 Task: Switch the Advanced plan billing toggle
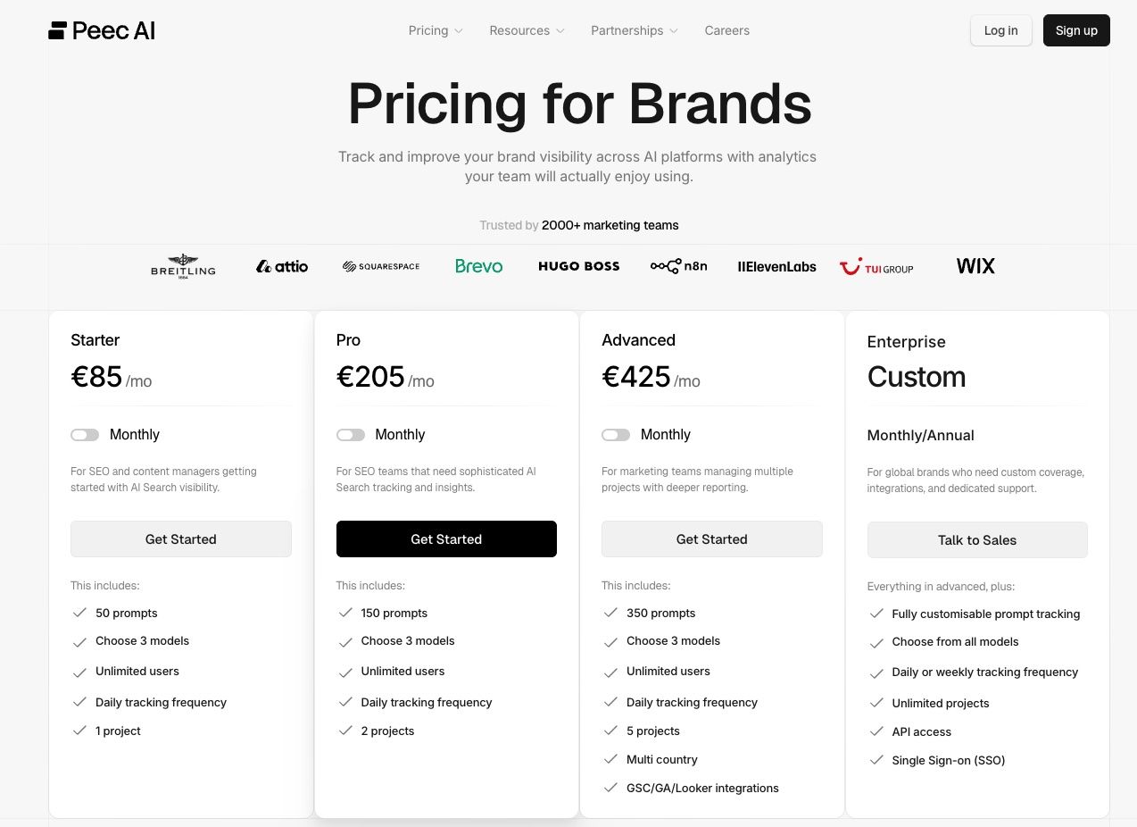click(x=616, y=434)
